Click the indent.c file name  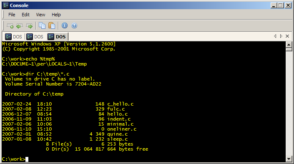pyautogui.click(x=119, y=119)
